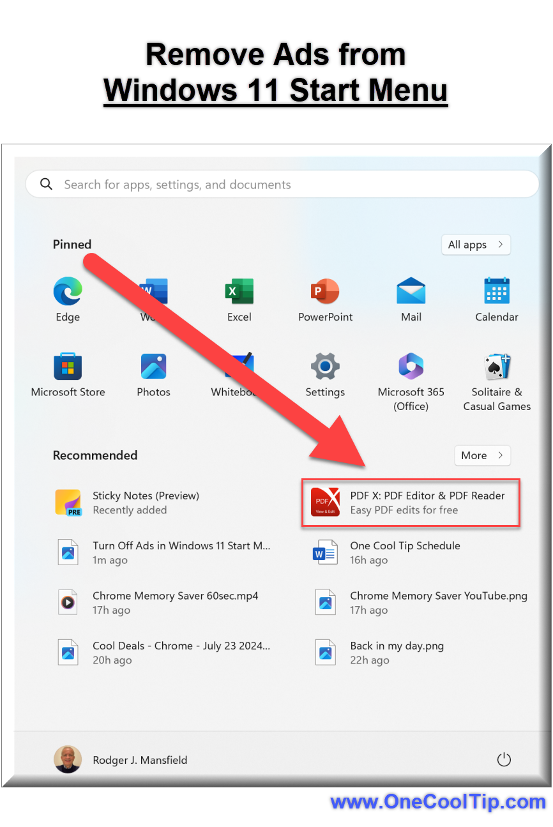
Task: Open Sticky Notes (Preview) recommendation
Action: [x=146, y=503]
